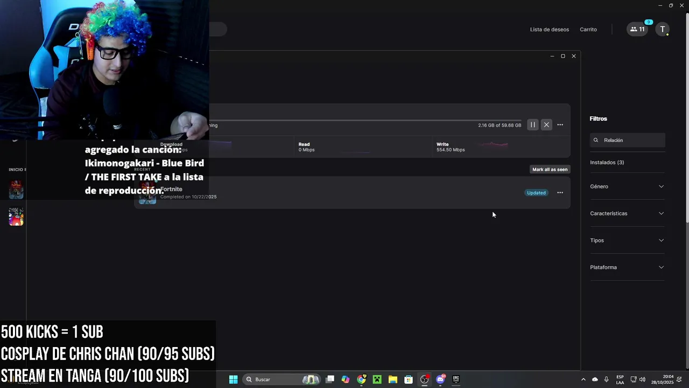
Task: Open Lista de deseos
Action: tap(549, 30)
